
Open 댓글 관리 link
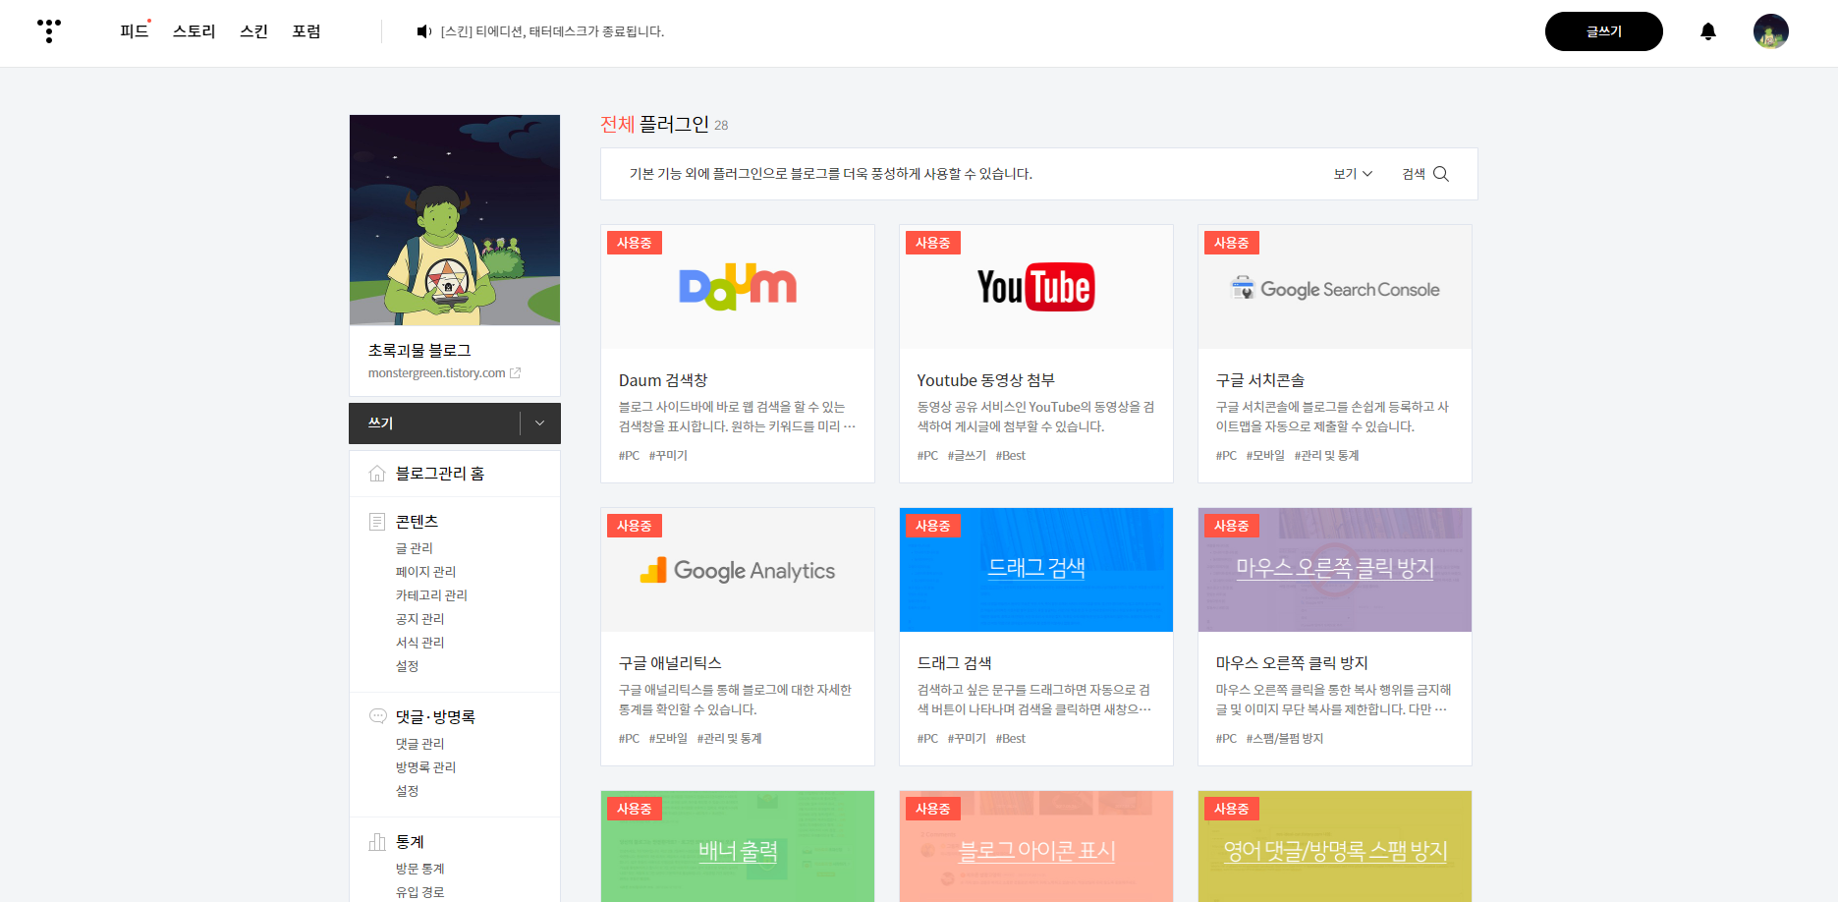tap(420, 744)
